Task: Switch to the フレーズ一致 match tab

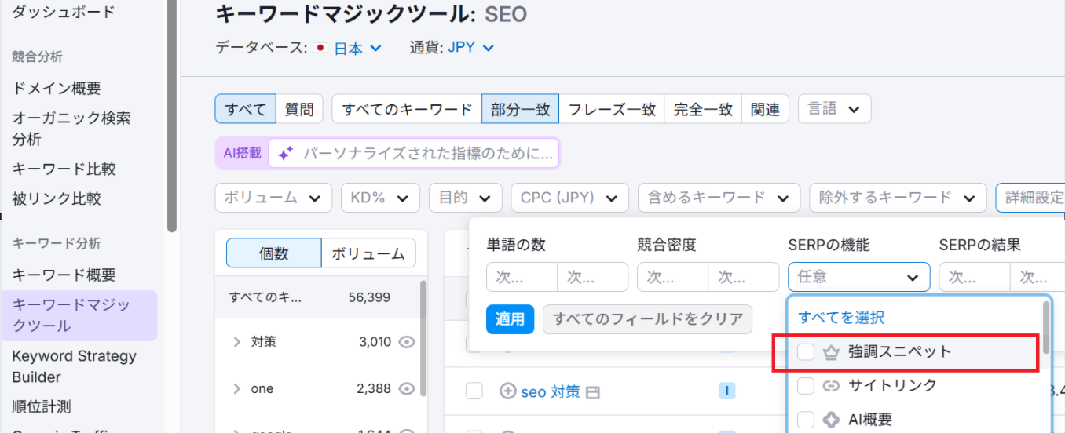Action: tap(611, 110)
